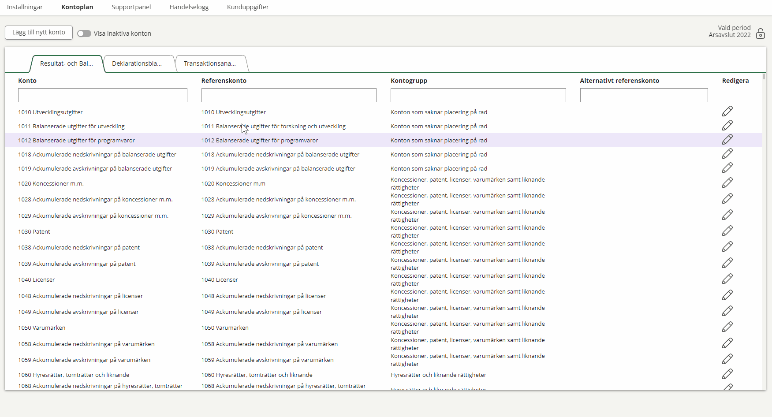Open Kunduppgifter in the top navigation
This screenshot has width=772, height=417.
point(247,7)
